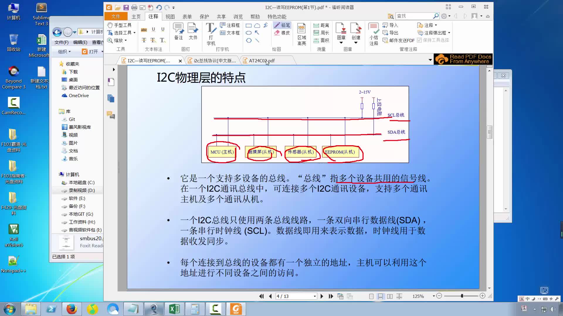
Task: Click the Read PDF Docs From Anywhere banner
Action: point(463,59)
